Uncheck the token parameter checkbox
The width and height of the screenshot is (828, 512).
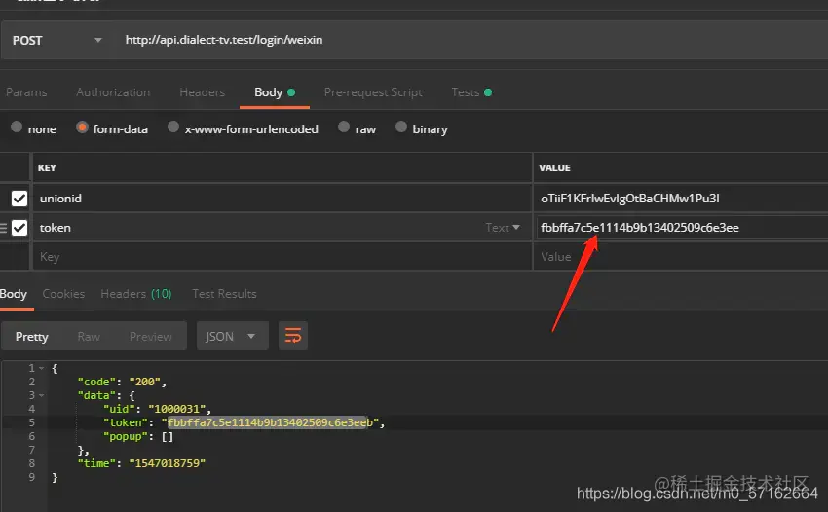pos(19,228)
